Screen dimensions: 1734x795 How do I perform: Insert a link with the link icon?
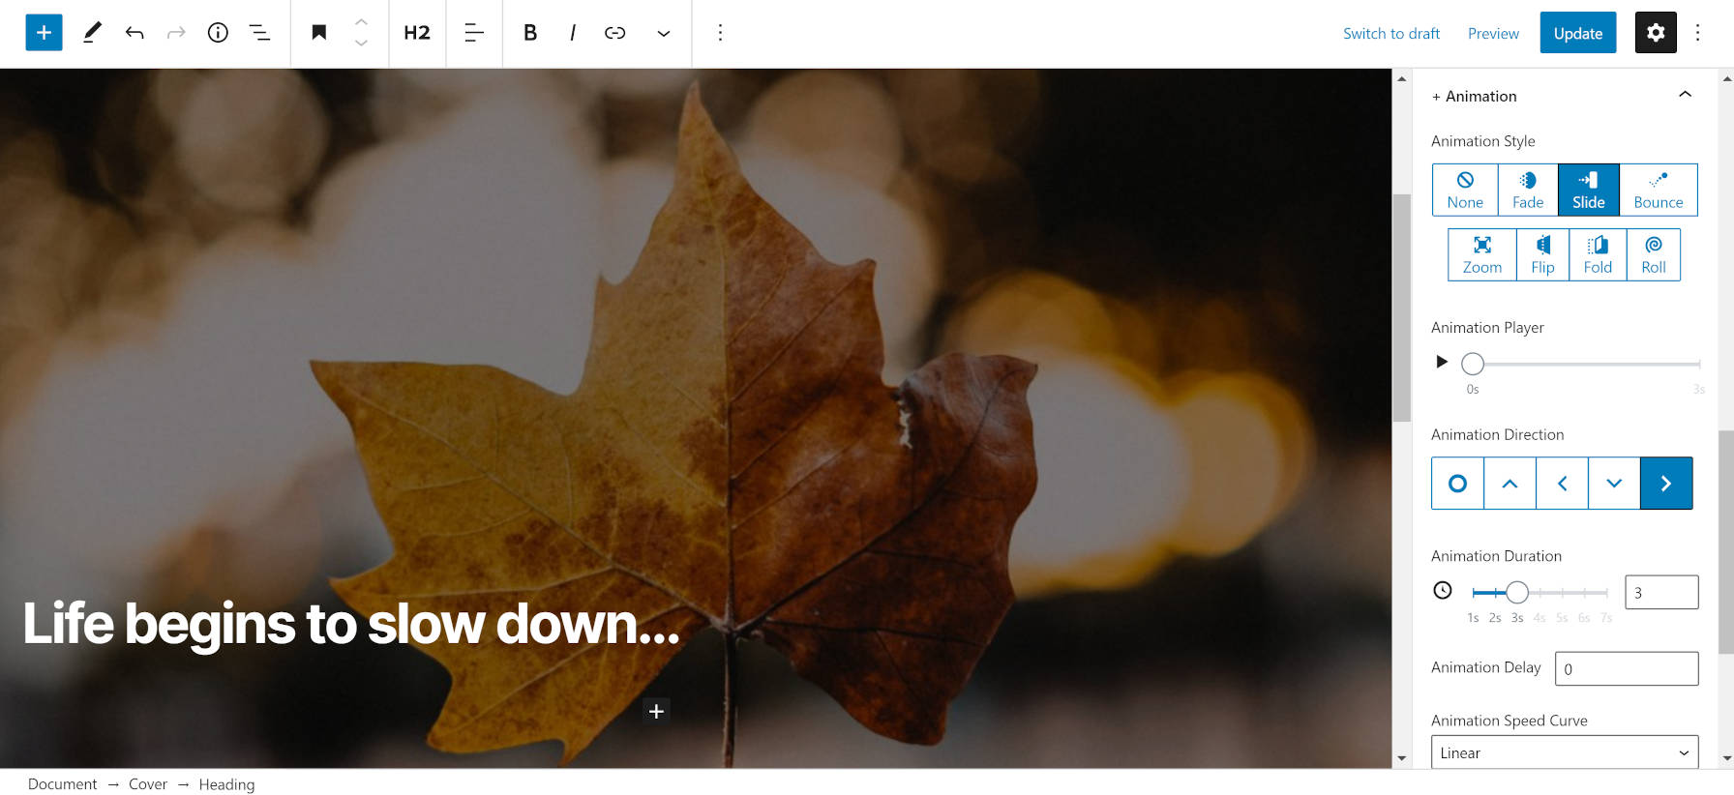click(614, 33)
